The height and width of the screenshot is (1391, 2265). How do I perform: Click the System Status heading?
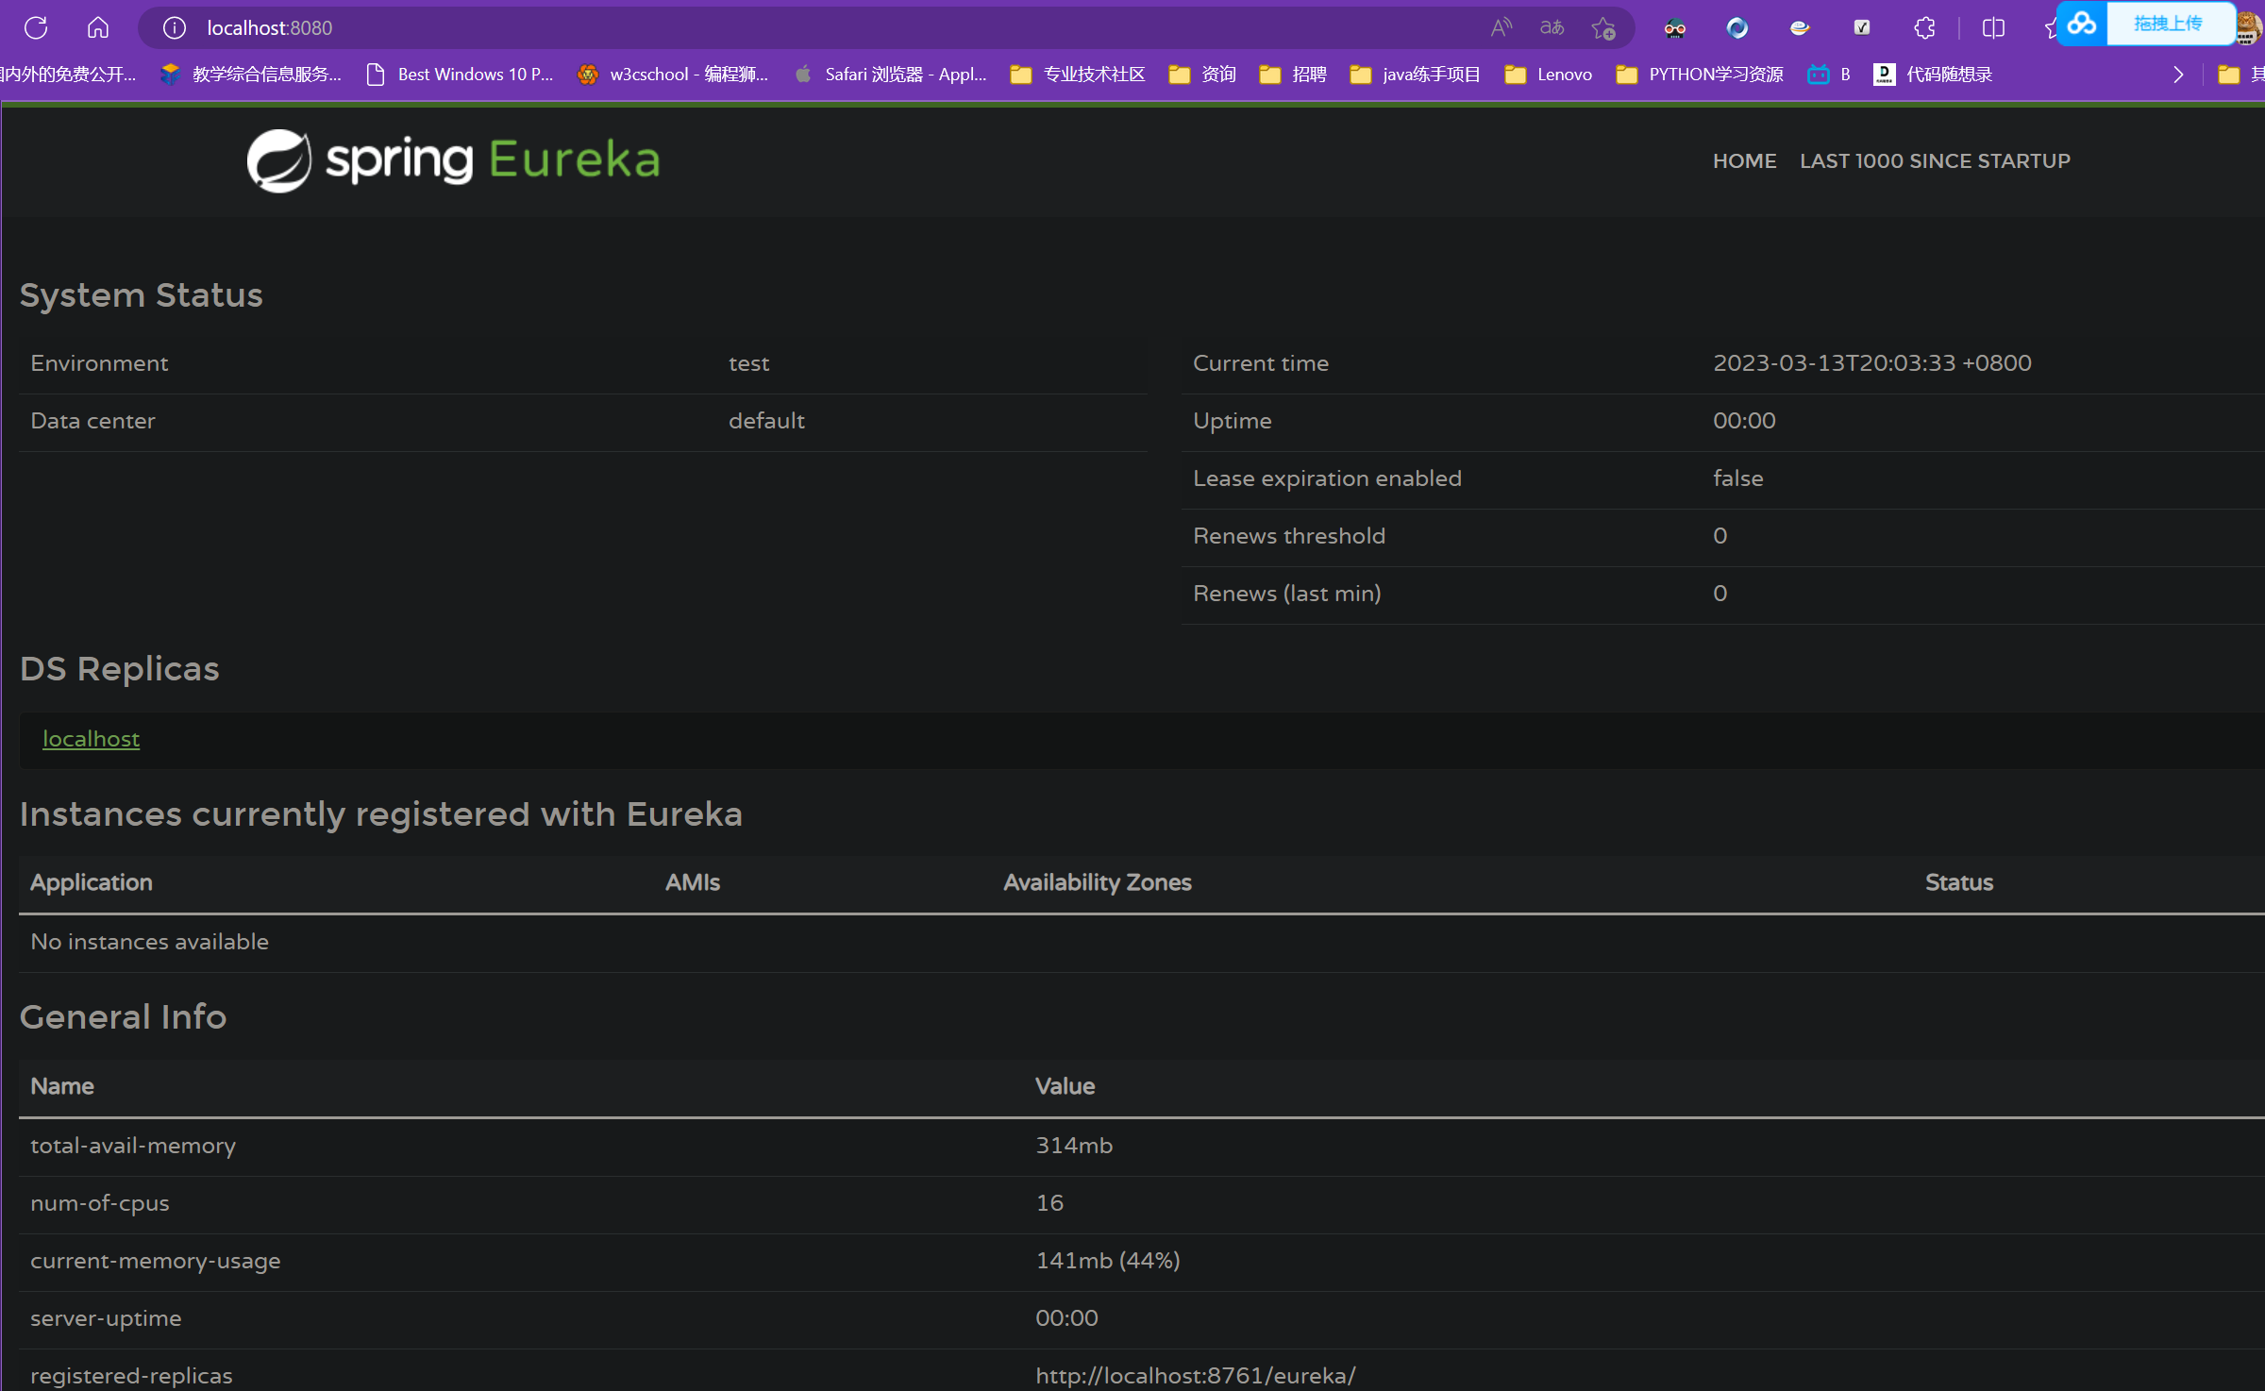pos(142,295)
